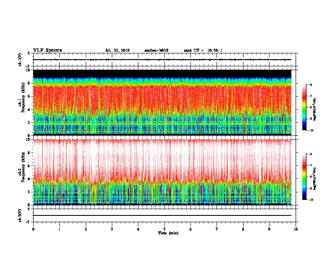Screen dimensions: 333x257
Task: Click the ch.2 spectrogram color scale bar
Action: click(x=304, y=177)
